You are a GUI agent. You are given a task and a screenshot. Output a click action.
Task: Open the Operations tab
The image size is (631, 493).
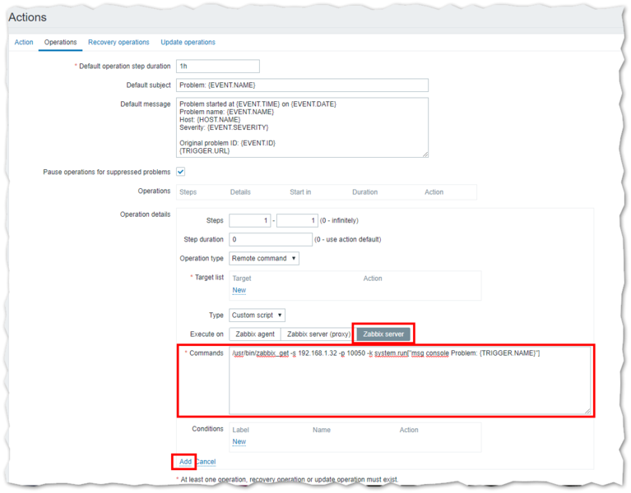tap(61, 42)
